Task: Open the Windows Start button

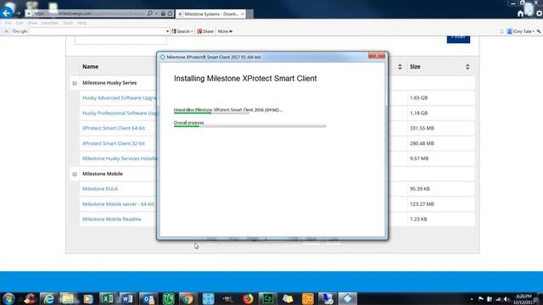Action: [8, 299]
